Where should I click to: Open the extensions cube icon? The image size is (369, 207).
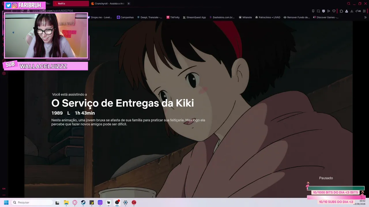[341, 11]
